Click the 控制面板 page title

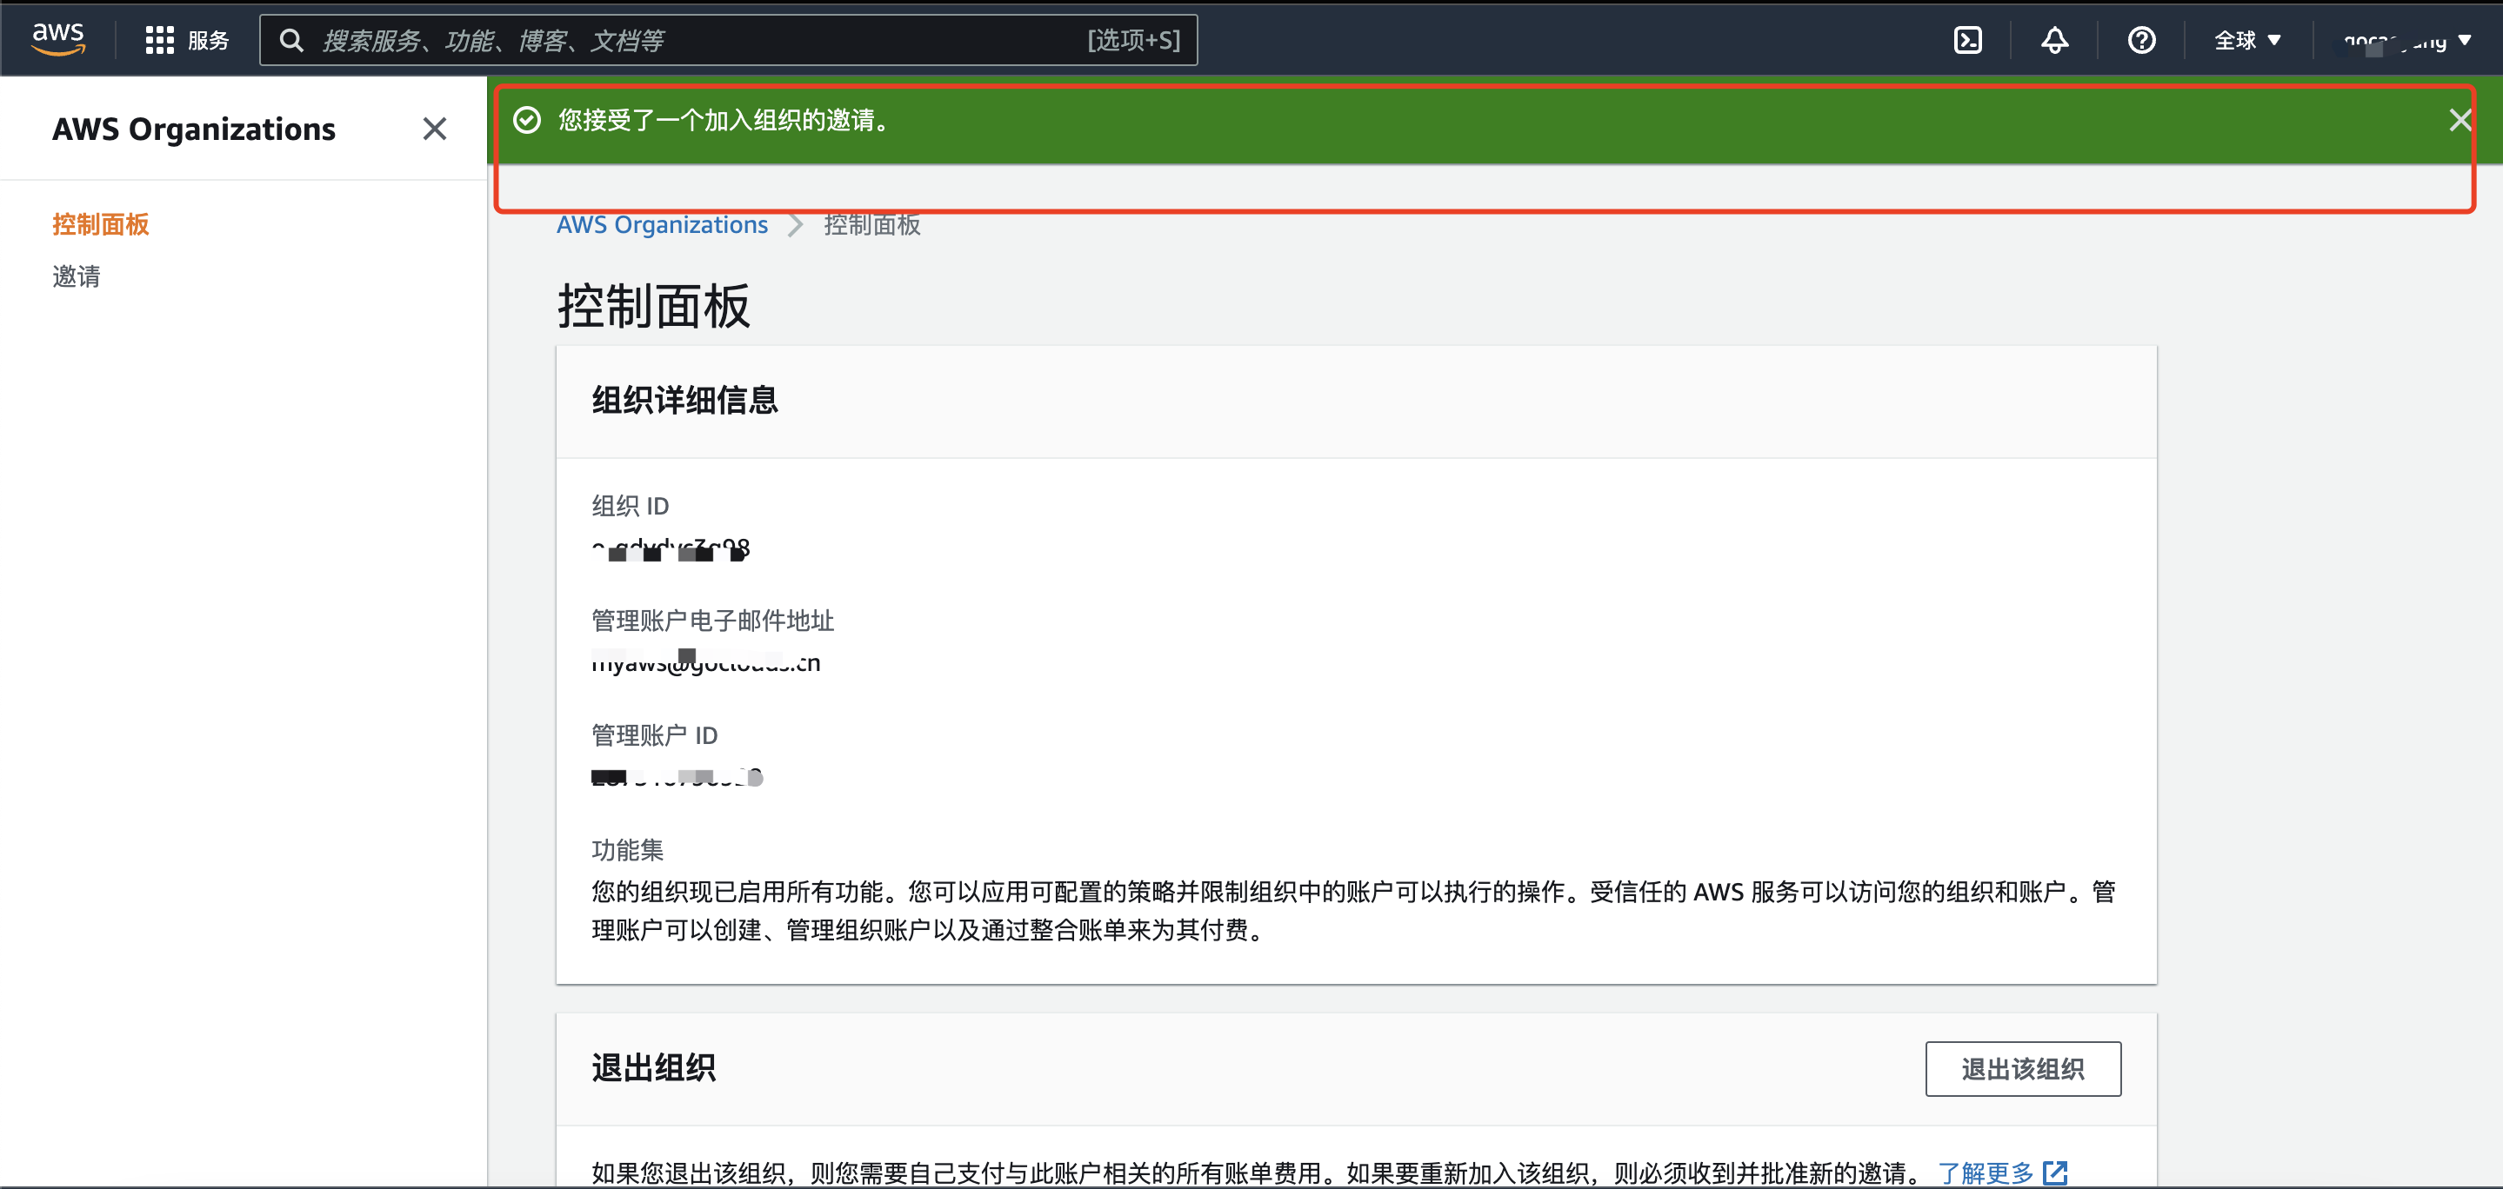point(653,306)
